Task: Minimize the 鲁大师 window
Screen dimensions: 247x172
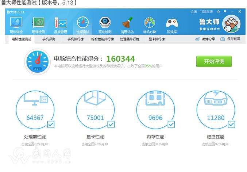Action: click(232, 12)
